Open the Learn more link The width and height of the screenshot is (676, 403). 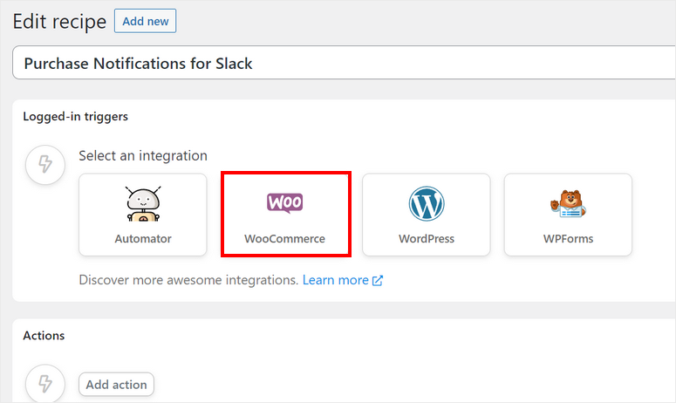[x=335, y=281]
